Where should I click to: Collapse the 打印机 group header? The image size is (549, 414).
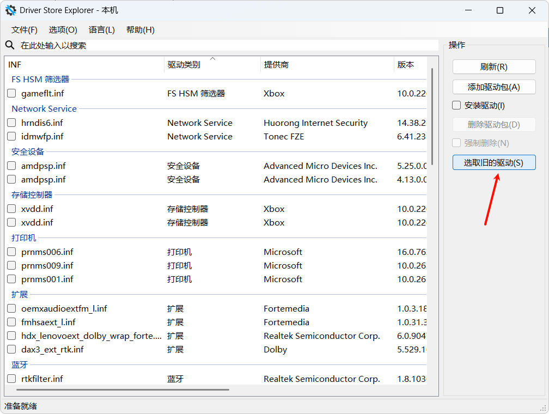24,238
